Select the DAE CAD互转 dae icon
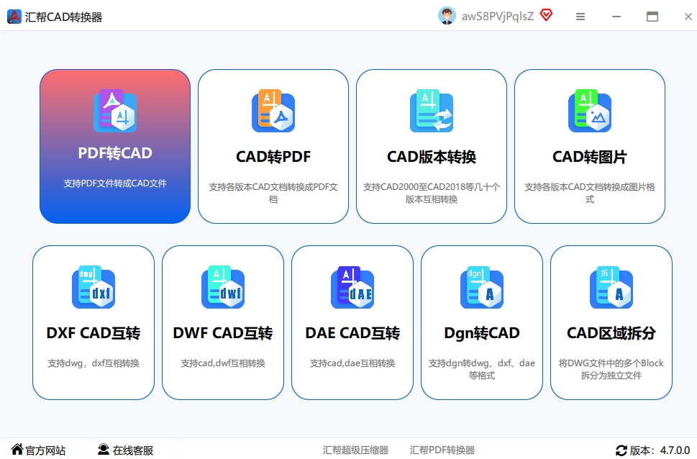This screenshot has height=459, width=697. click(x=352, y=287)
